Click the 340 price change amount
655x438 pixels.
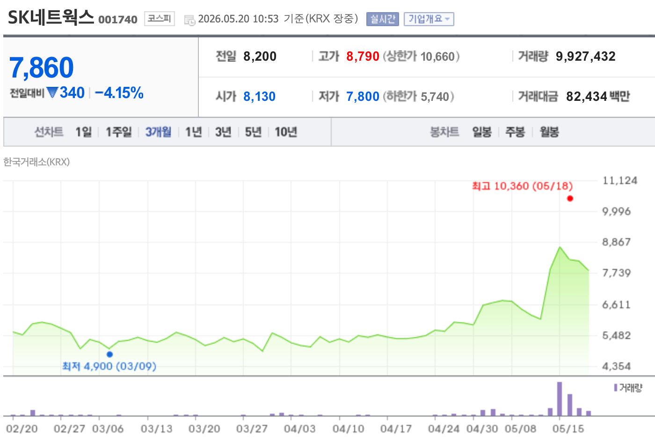(72, 93)
